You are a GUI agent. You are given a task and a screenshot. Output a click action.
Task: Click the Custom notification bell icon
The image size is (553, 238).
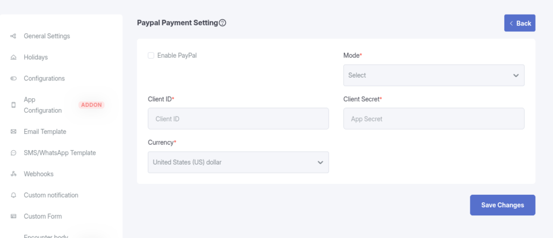coord(13,195)
